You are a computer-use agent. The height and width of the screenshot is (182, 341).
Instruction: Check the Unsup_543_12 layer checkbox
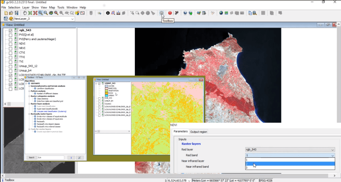(10, 66)
